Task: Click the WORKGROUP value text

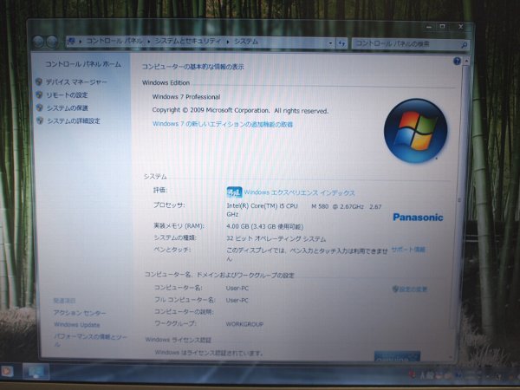Action: coord(244,324)
